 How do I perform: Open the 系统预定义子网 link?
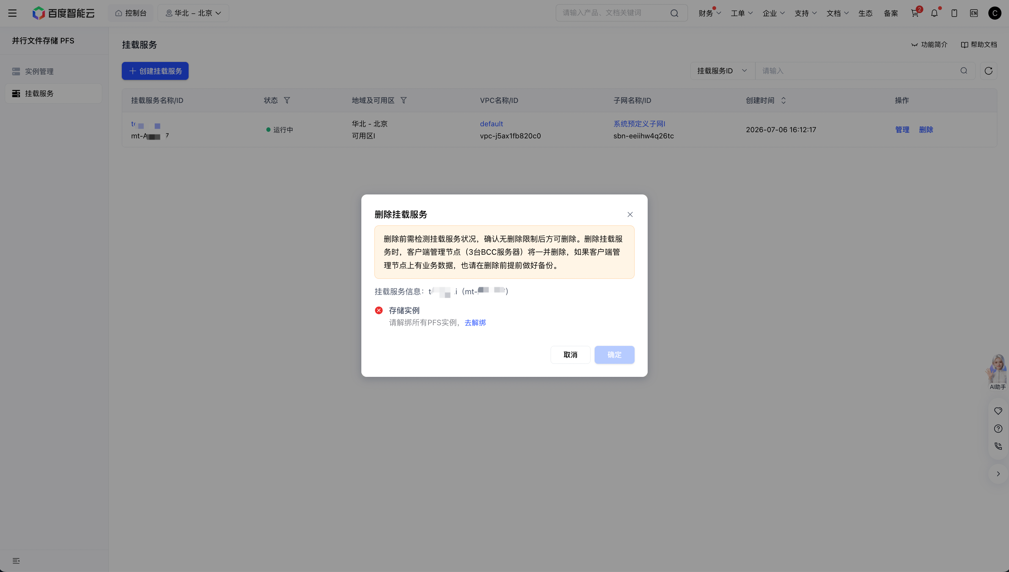click(x=639, y=124)
